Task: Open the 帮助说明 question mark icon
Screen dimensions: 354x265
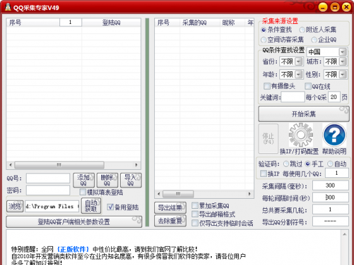Action: click(334, 135)
